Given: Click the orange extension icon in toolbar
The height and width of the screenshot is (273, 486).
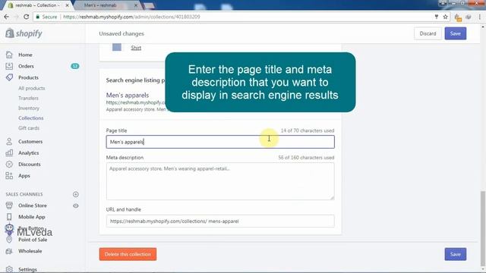Looking at the screenshot, I should (458, 17).
